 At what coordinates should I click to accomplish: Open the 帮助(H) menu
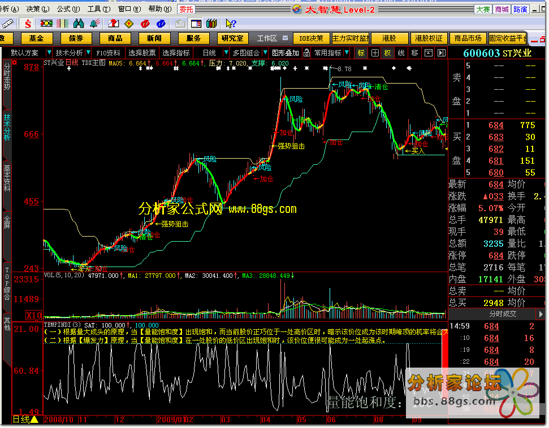coord(159,9)
